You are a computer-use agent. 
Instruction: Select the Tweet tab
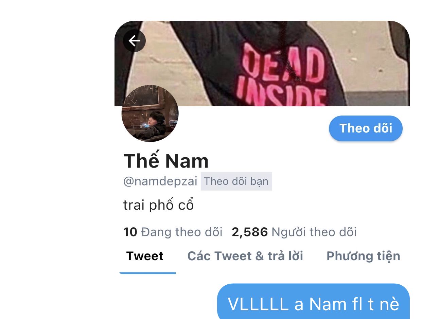pos(145,256)
